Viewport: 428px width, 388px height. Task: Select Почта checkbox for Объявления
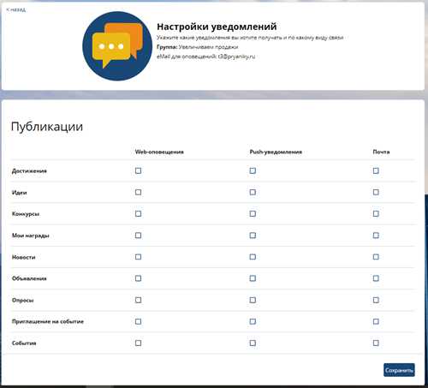376,278
